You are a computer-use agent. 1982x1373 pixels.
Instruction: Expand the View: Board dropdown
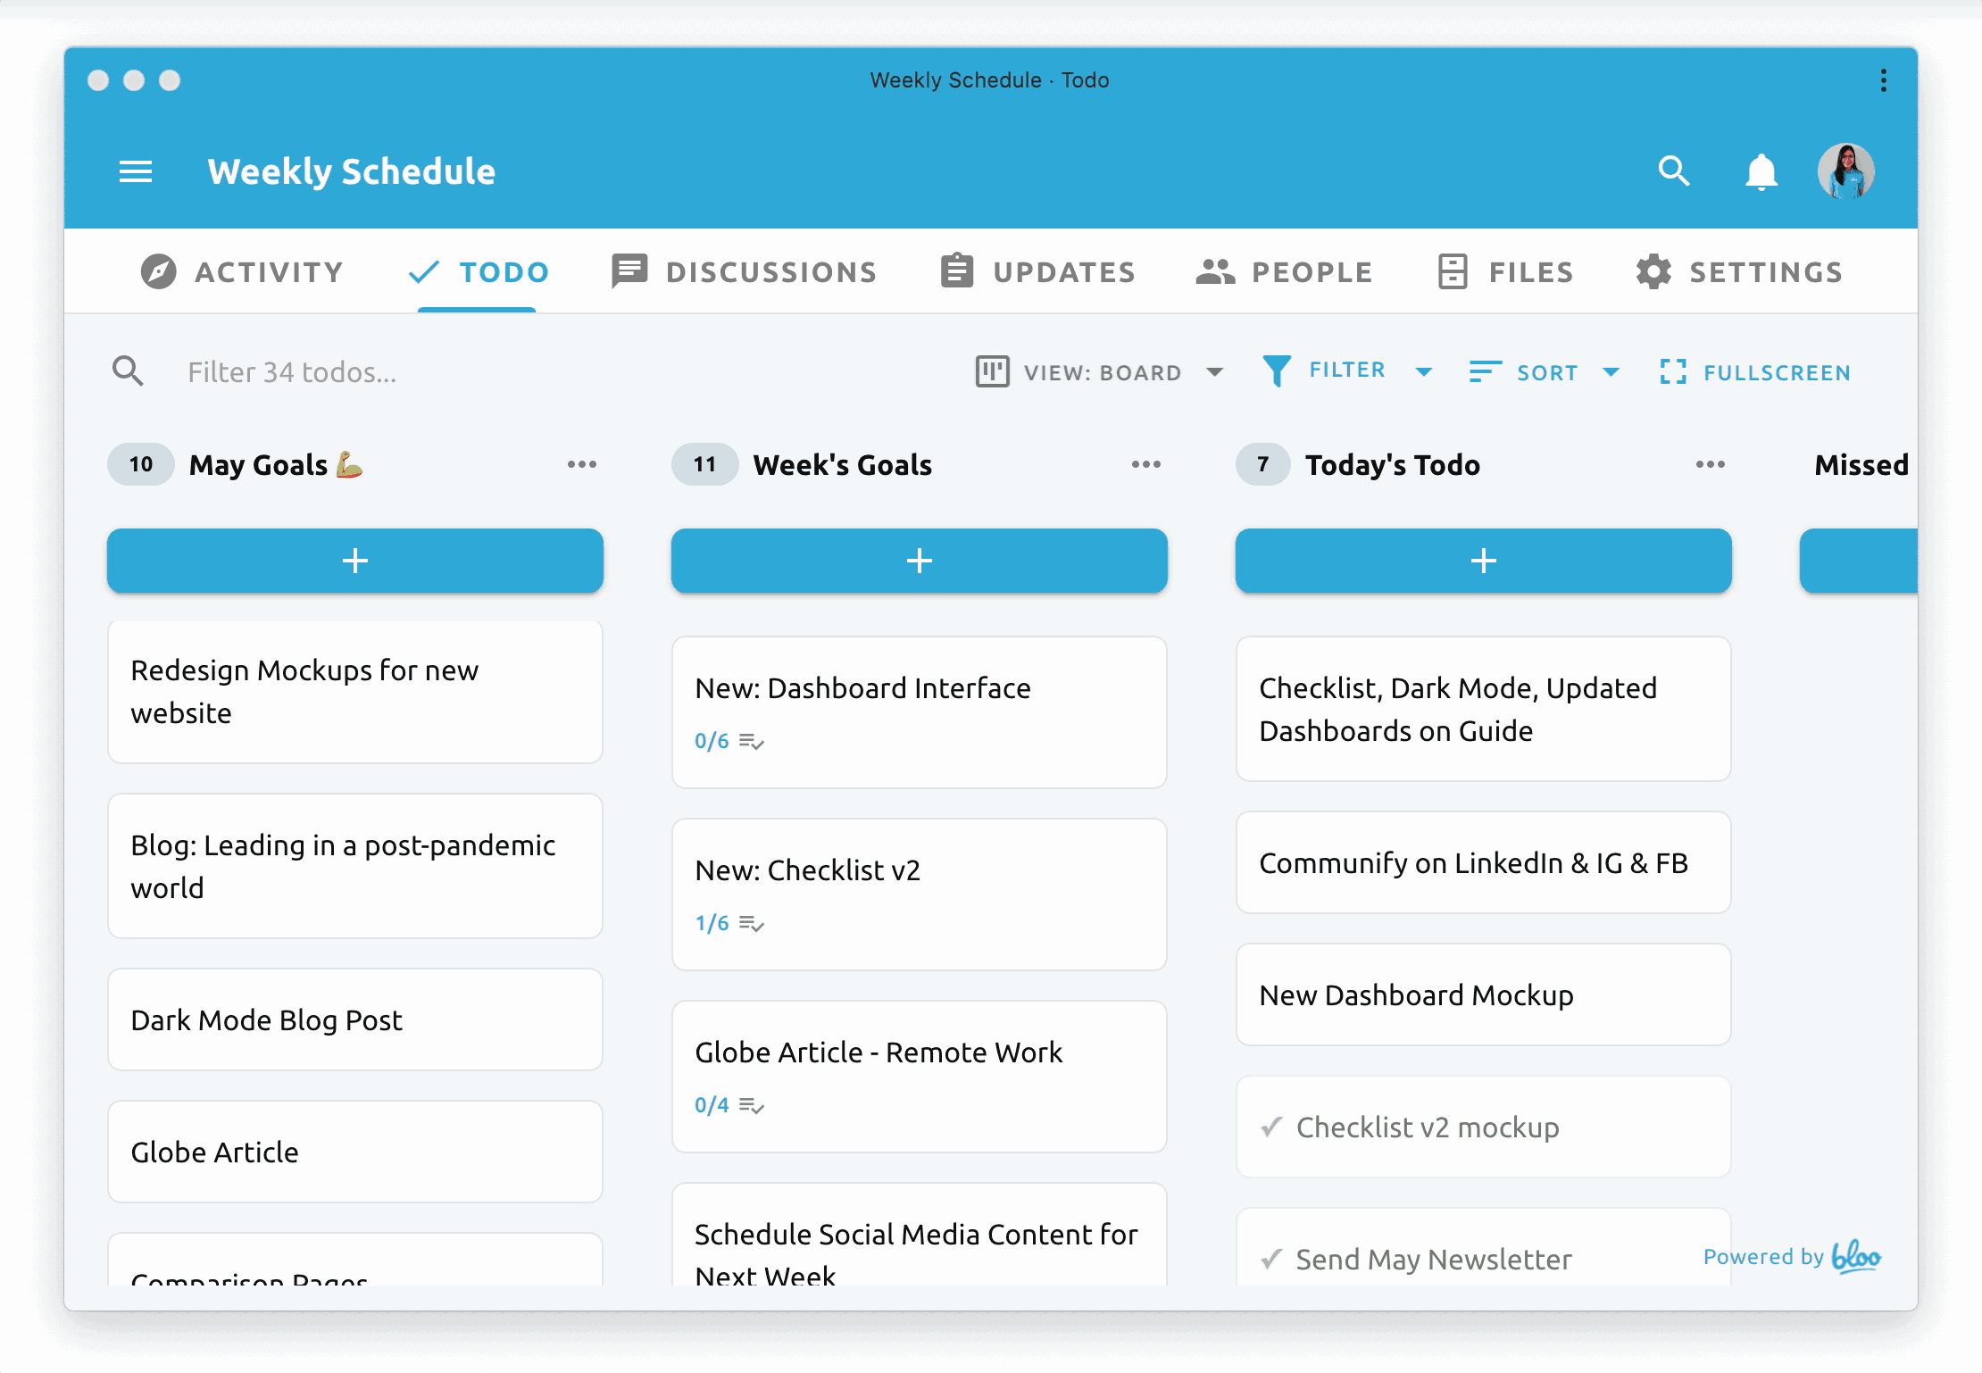(x=1214, y=372)
